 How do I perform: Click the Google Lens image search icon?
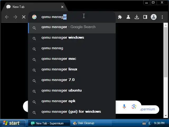click(134, 107)
